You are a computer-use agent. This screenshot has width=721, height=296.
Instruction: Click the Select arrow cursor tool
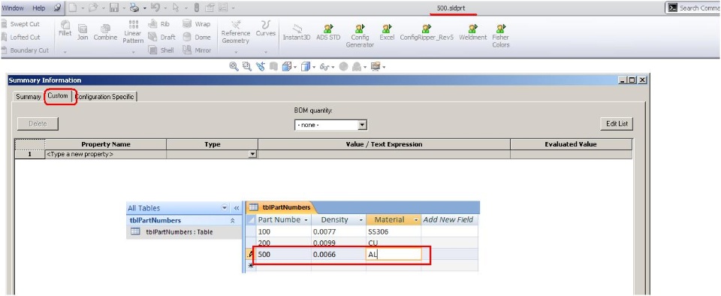point(176,8)
